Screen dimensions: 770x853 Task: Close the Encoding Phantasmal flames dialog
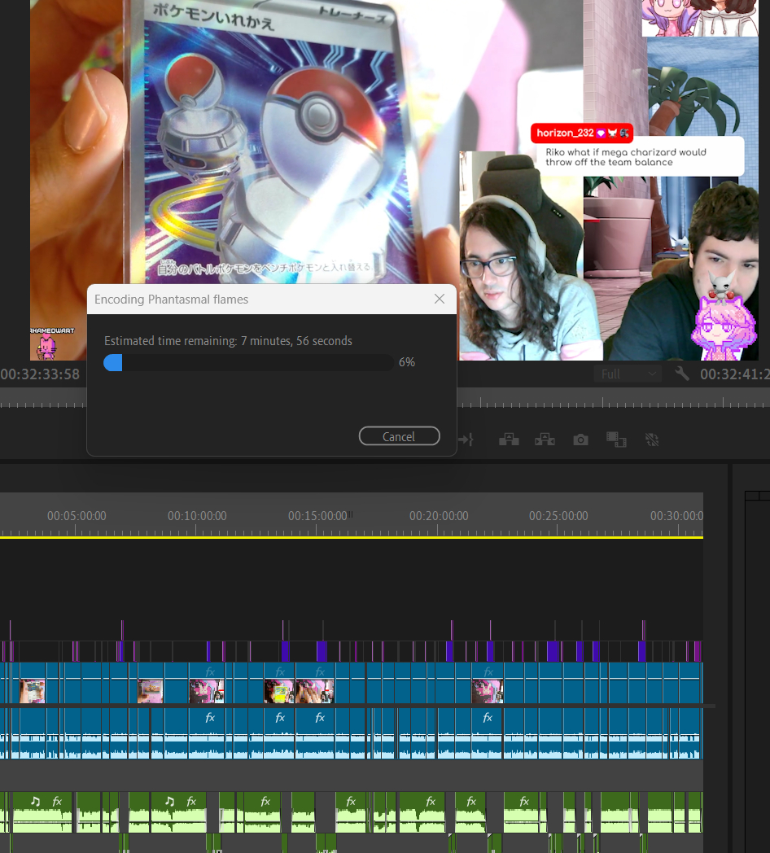point(440,299)
